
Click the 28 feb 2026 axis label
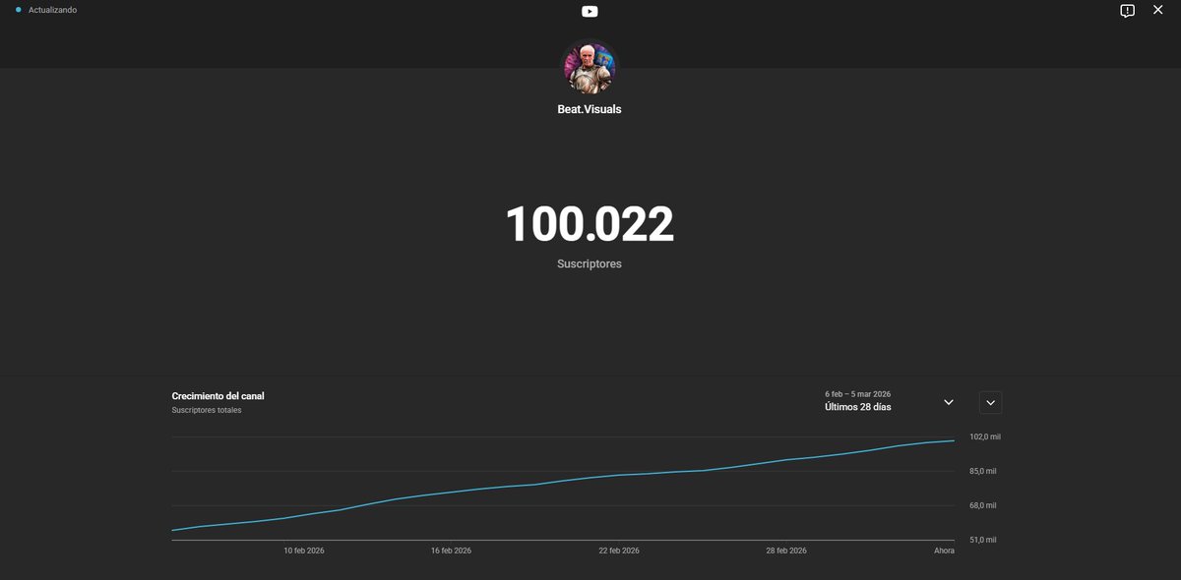pos(786,551)
